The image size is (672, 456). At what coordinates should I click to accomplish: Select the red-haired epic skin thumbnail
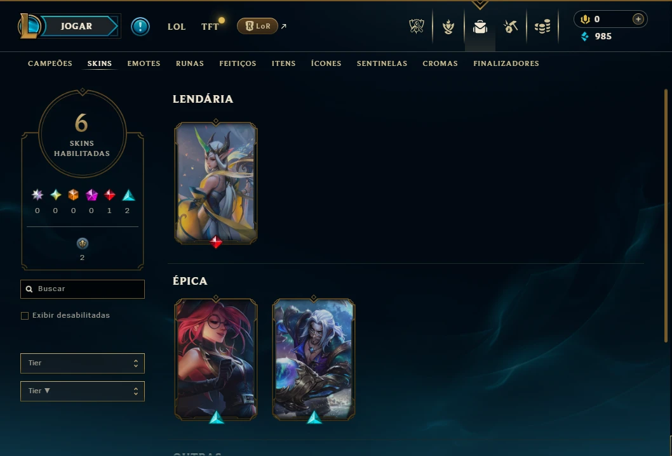tap(216, 360)
